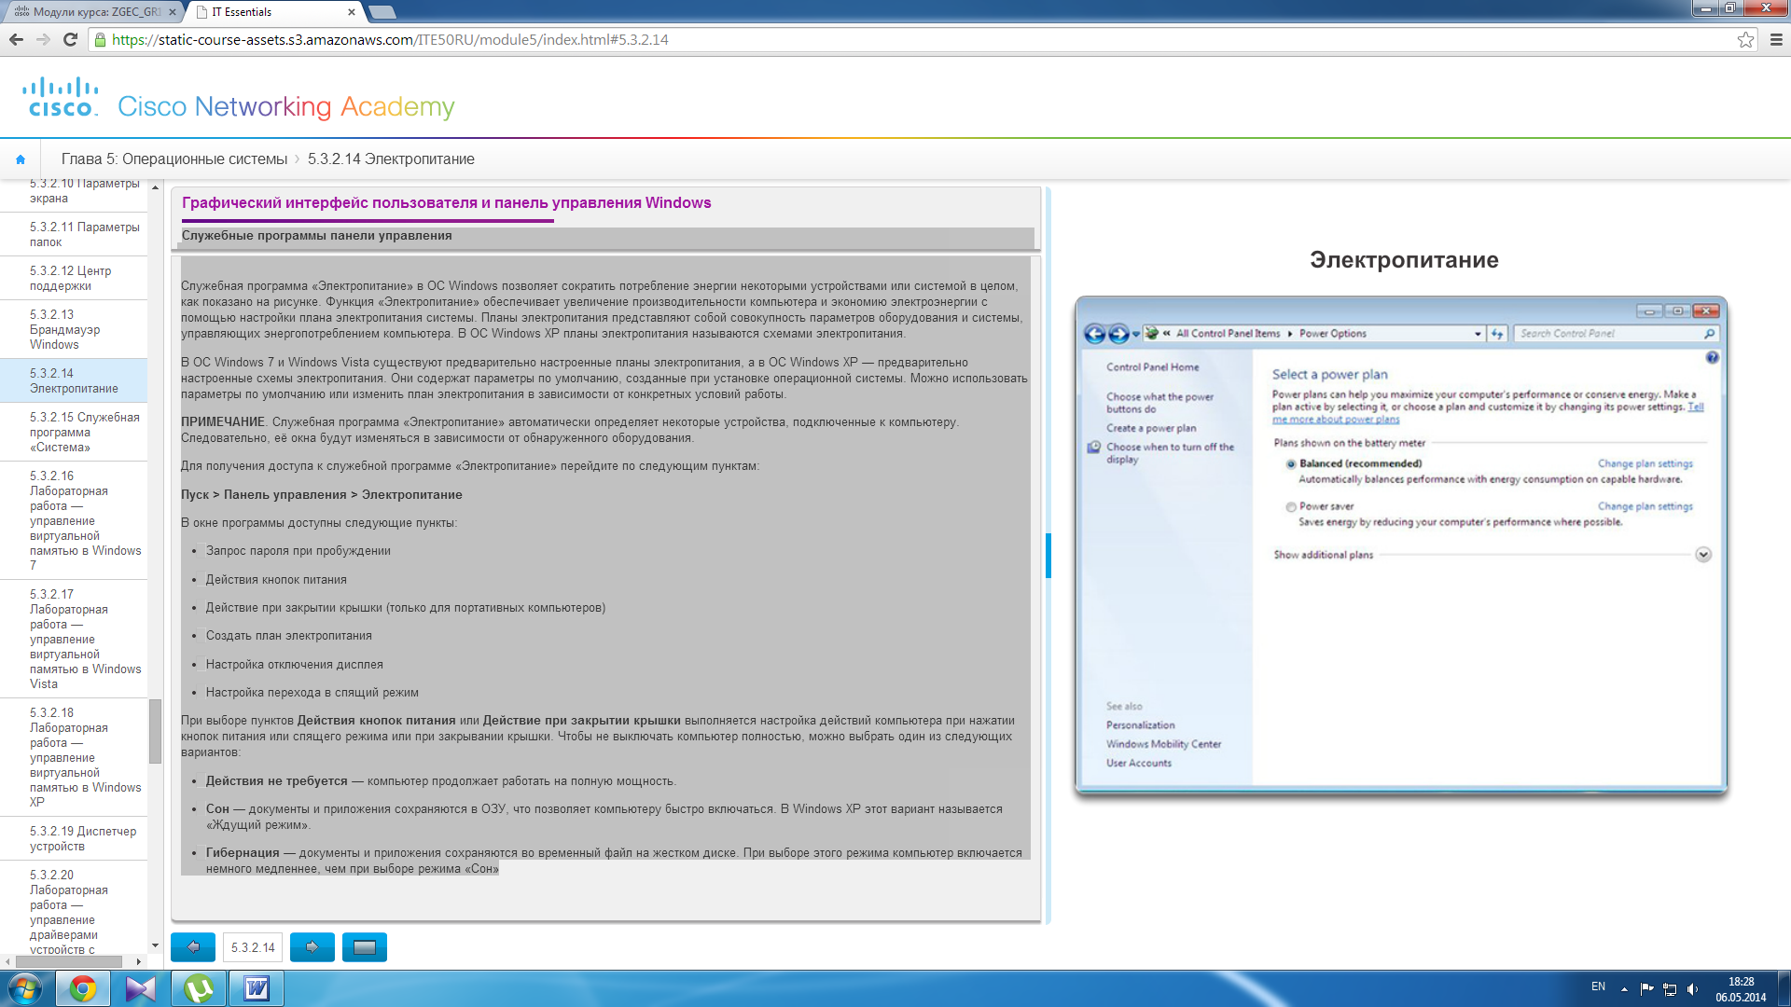The height and width of the screenshot is (1007, 1791).
Task: Open 5.3.2.17 lab for Windows Vista
Action: (x=74, y=639)
